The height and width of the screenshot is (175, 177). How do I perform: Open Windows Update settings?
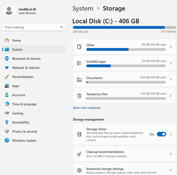[x=34, y=140]
